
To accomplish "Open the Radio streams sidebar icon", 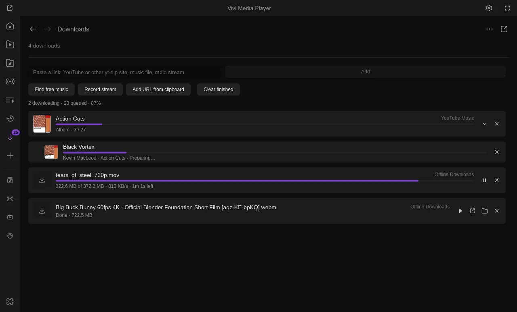I will 10,81.
